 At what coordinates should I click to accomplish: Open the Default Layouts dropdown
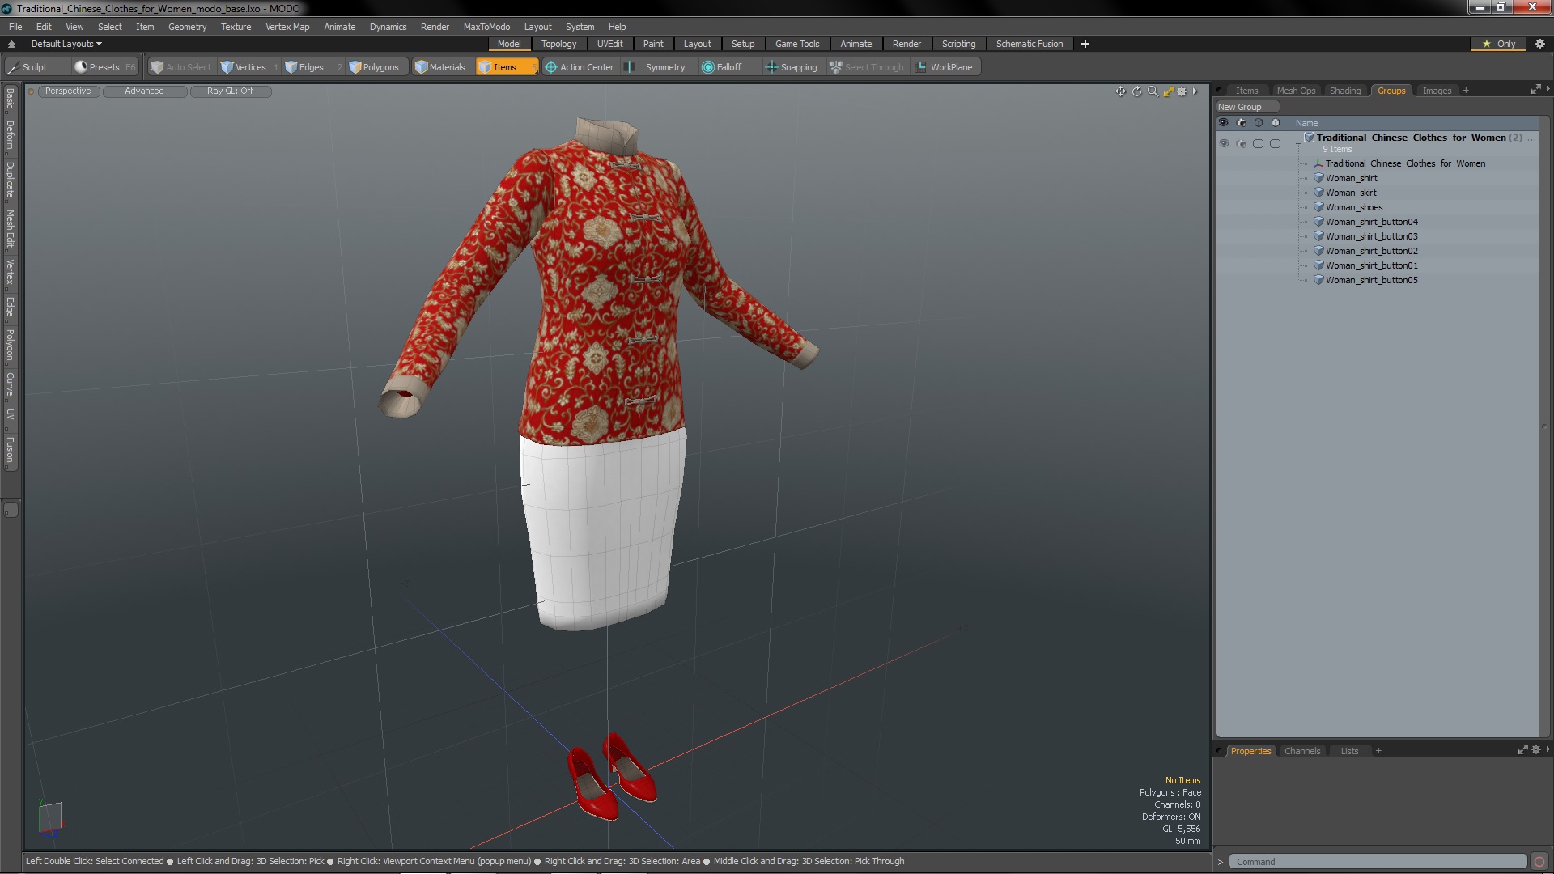coord(66,44)
